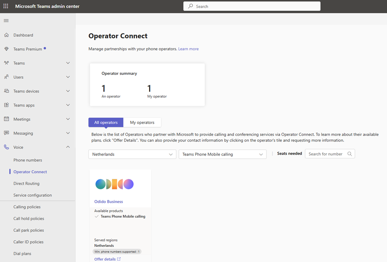Click the Meetings calendar icon
387x262 pixels.
(6, 119)
